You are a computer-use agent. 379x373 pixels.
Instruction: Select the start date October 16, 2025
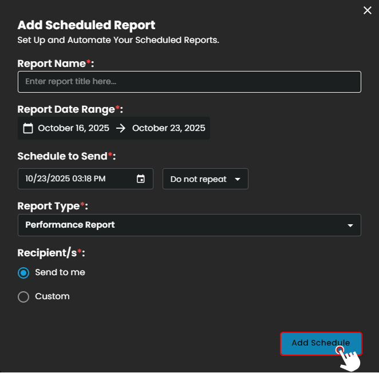73,128
